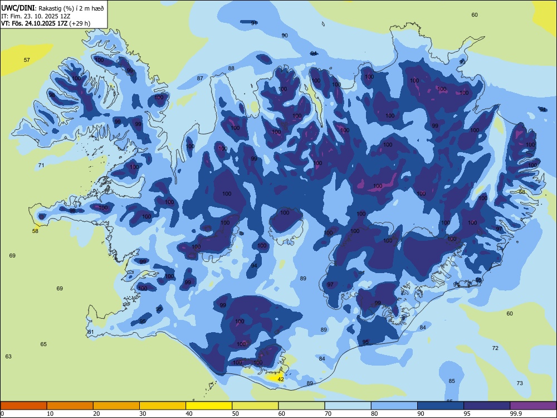Click the 'VT: Fös. 24.10.2025 17Z' line

34,23
